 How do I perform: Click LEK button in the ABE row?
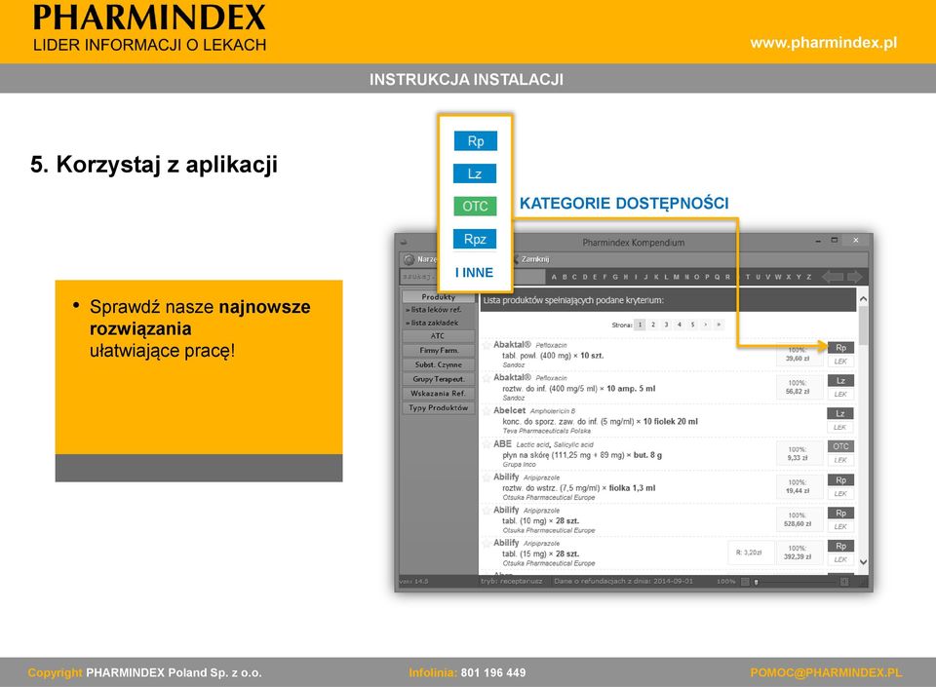[840, 460]
